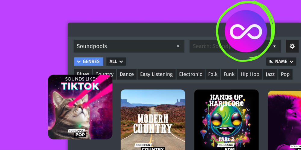Open the Soundpools dropdown
Screen dimensions: 301x150
129,46
